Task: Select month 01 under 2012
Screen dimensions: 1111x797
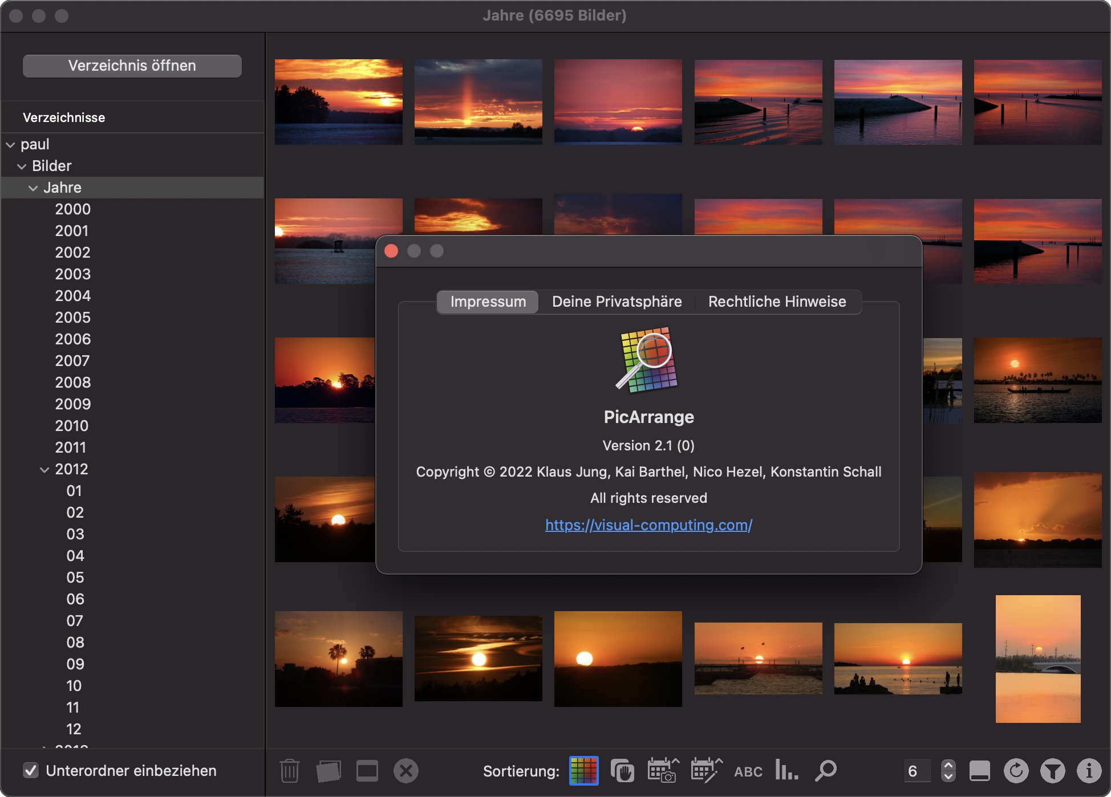Action: point(74,491)
